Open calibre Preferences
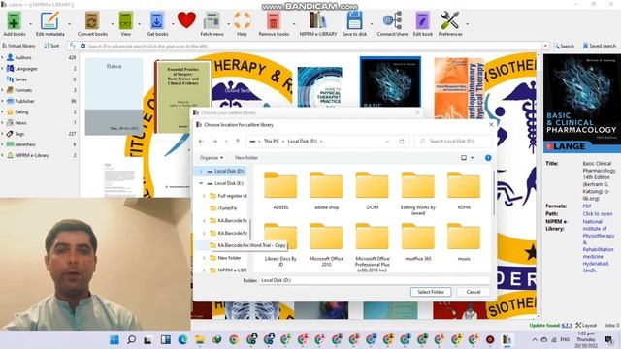This screenshot has width=621, height=349. point(450,20)
